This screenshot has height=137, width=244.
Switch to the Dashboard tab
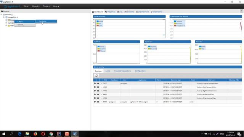tap(98, 12)
